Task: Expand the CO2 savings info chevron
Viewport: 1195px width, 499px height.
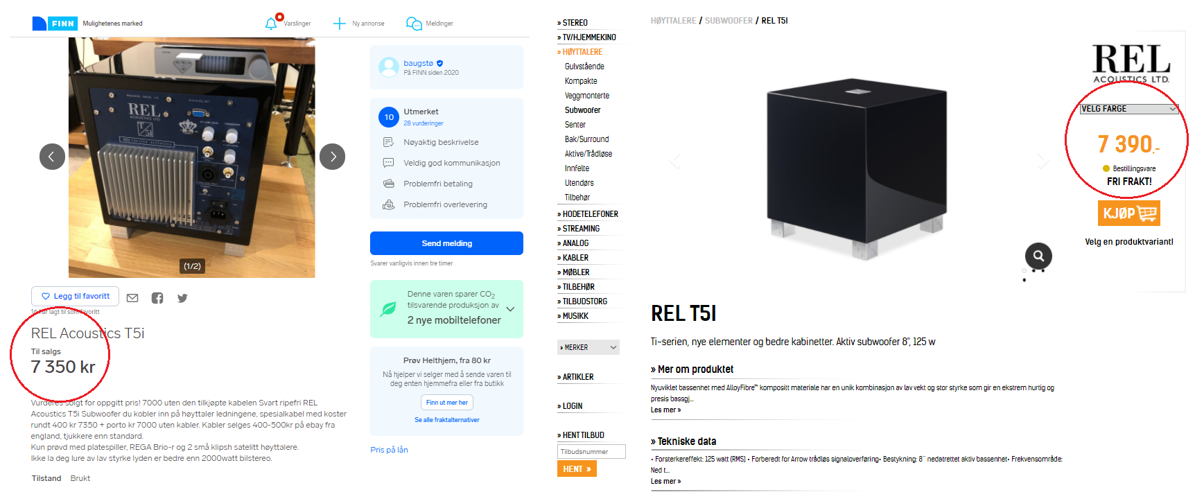Action: tap(511, 309)
